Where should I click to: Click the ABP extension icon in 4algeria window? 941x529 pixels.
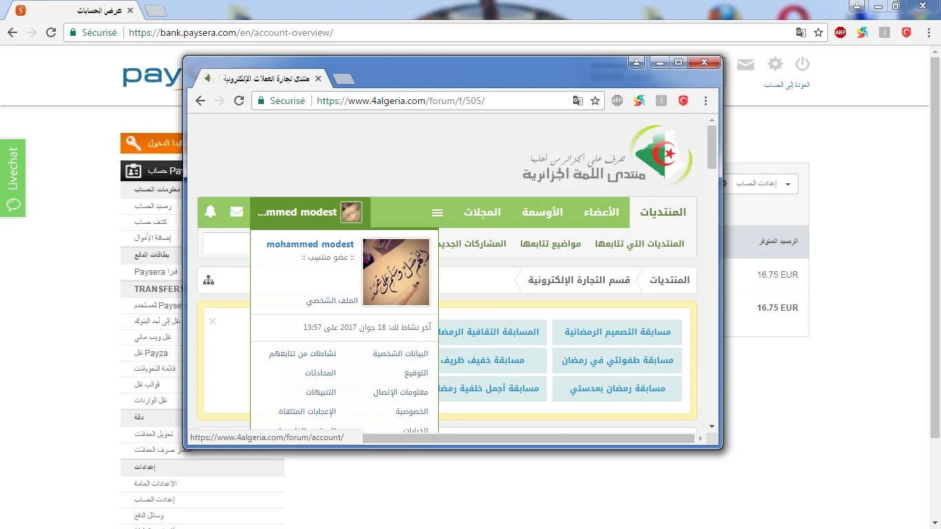pos(617,101)
